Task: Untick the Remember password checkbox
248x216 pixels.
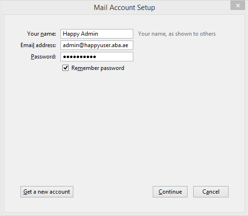Action: click(x=65, y=68)
